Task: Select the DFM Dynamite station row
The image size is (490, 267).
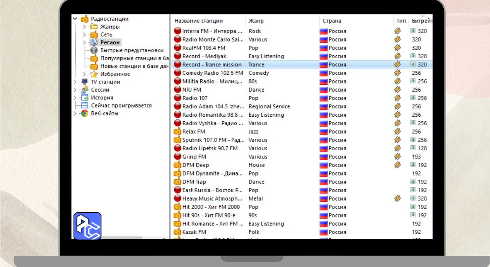Action: coord(302,174)
